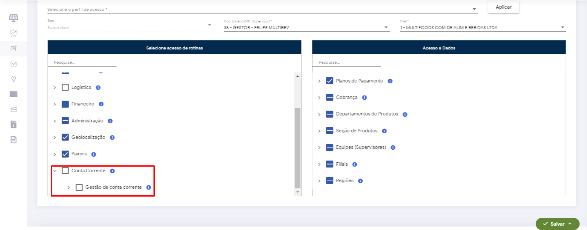Open the dashboard panel icon in sidebar
This screenshot has width=587, height=230.
tap(13, 18)
